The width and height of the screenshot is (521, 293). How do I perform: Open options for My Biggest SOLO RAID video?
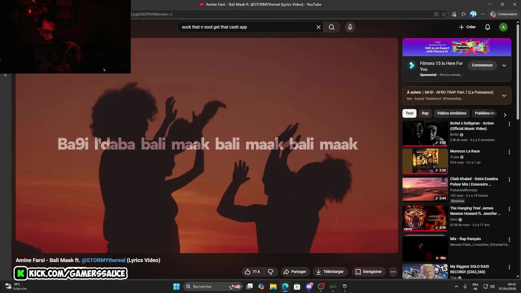pos(509,267)
